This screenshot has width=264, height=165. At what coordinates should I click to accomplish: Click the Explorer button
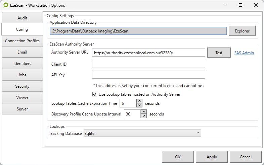pos(242,31)
